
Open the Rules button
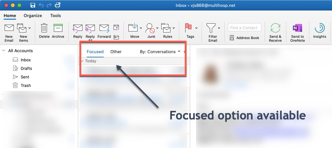pyautogui.click(x=166, y=31)
